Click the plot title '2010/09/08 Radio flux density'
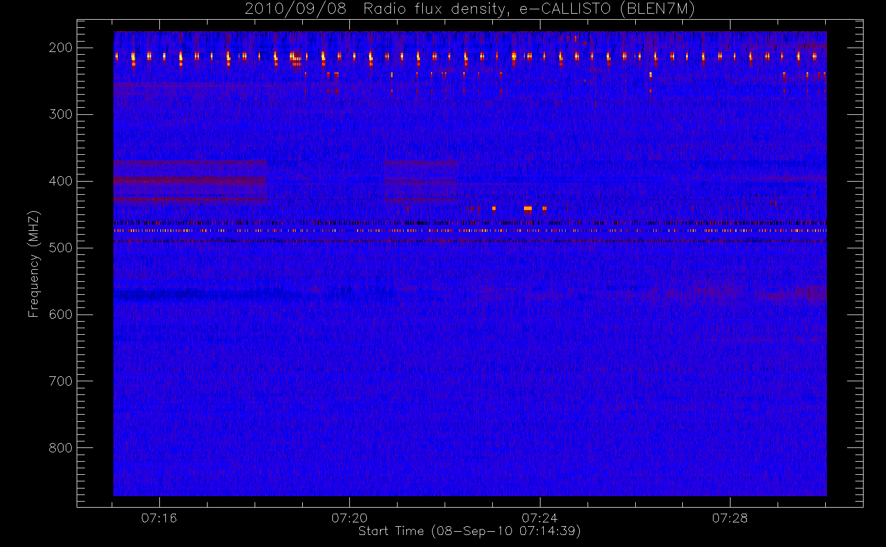Image resolution: width=886 pixels, height=547 pixels. (469, 9)
